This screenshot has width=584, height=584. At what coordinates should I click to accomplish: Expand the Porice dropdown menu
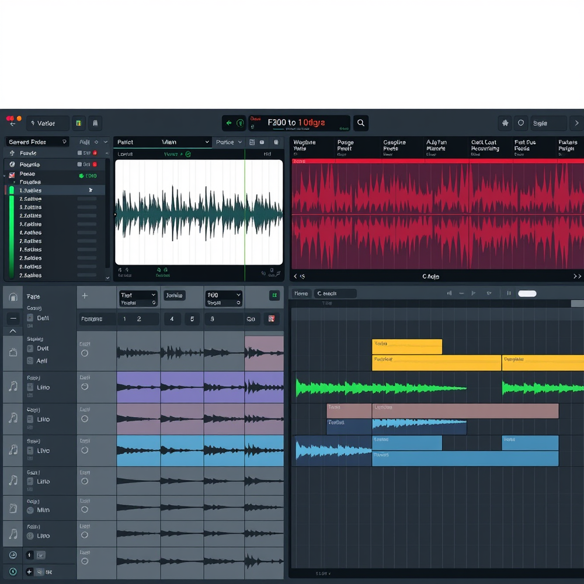point(229,142)
